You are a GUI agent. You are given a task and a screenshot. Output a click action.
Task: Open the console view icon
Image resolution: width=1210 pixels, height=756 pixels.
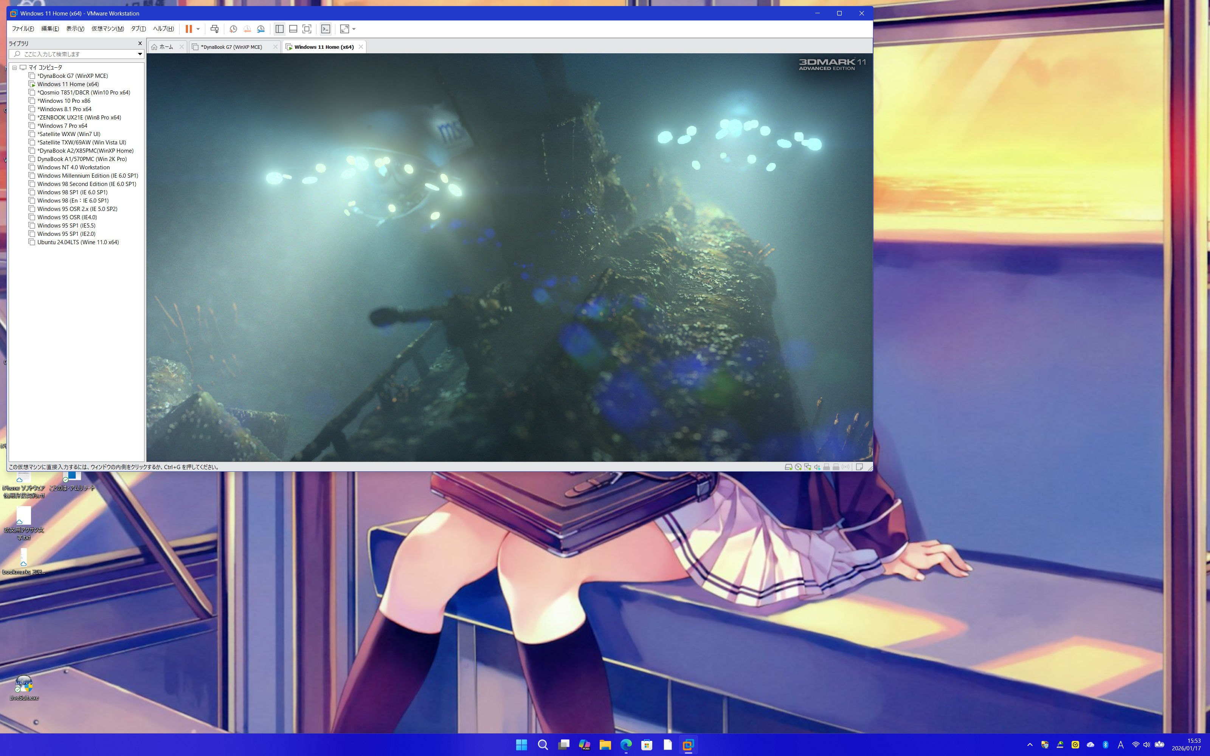(326, 29)
